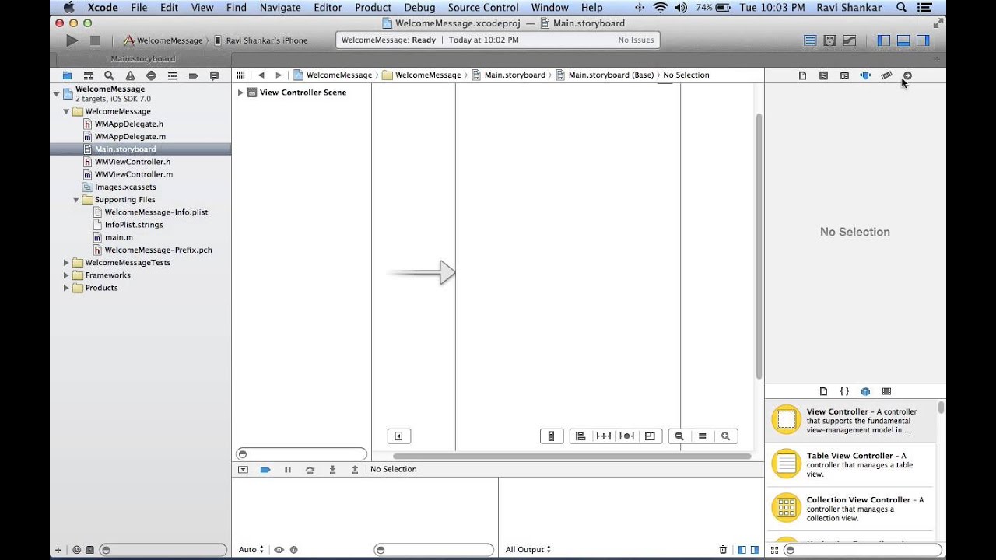Viewport: 996px width, 560px height.
Task: Open the Symbol navigator
Action: 88,75
